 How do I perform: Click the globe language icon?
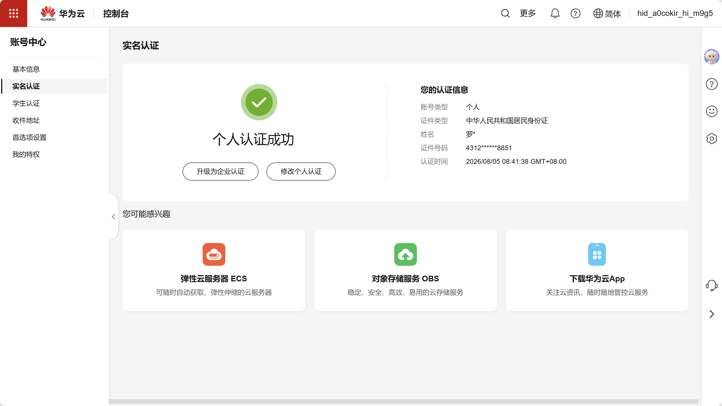coord(598,13)
